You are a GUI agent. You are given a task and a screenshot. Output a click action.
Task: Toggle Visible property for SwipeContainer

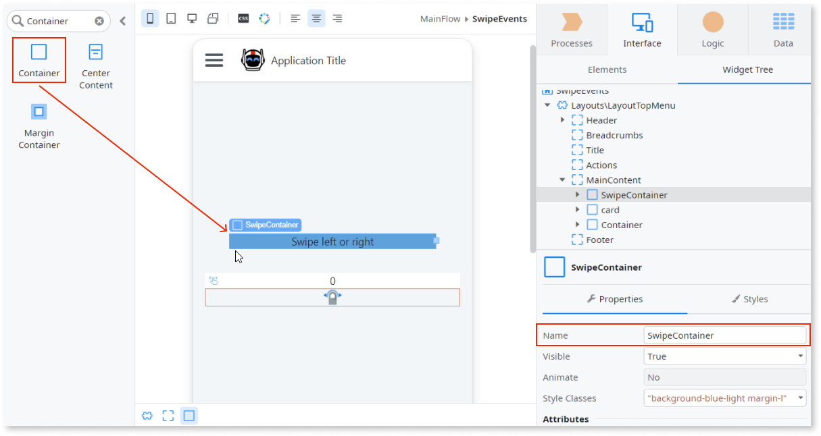tap(724, 356)
